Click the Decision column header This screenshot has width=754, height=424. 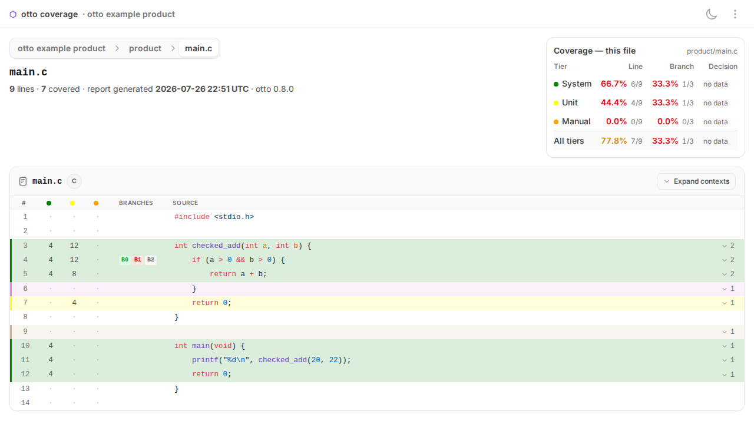tap(723, 67)
